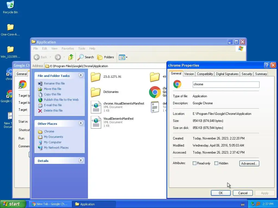This screenshot has height=208, width=278.
Task: Click Rename this file
Action: tap(54, 83)
